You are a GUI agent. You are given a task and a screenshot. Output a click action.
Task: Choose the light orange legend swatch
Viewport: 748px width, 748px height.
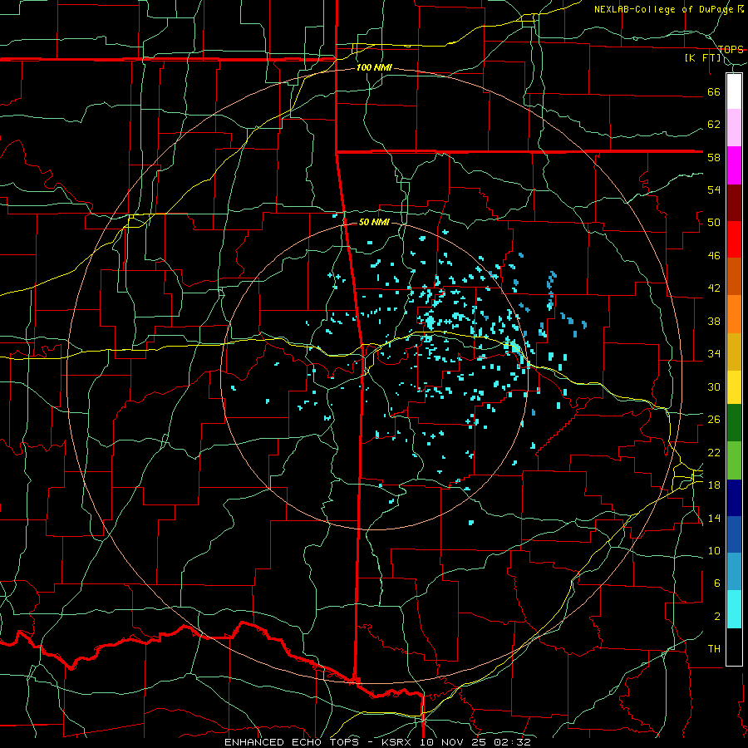[x=734, y=314]
